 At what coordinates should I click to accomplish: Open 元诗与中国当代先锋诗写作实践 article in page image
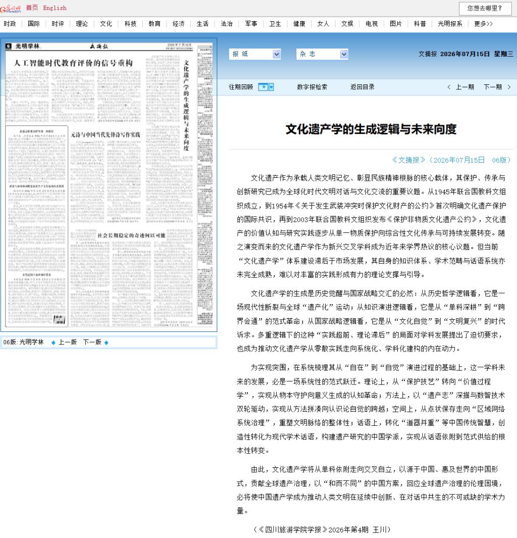point(106,134)
